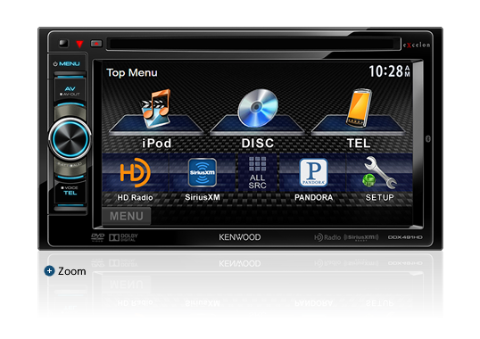Click the red triangle indicator

tap(79, 44)
